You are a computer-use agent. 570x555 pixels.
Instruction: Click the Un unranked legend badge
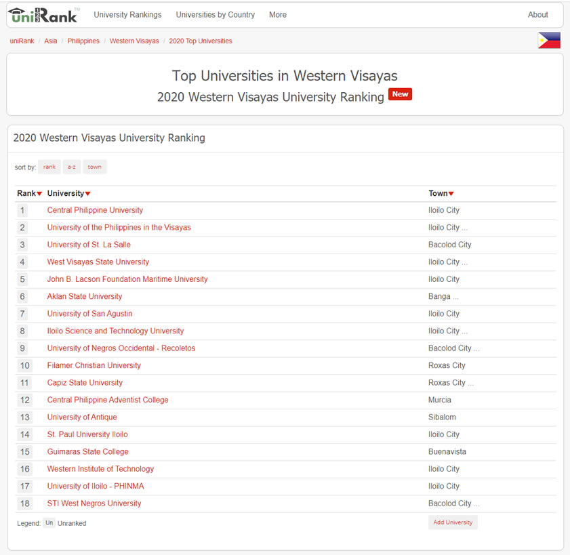pyautogui.click(x=49, y=522)
